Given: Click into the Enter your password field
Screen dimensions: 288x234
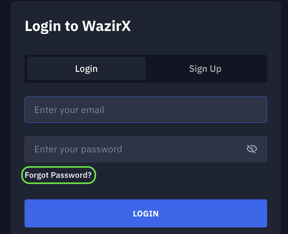Looking at the screenshot, I should tap(135, 149).
